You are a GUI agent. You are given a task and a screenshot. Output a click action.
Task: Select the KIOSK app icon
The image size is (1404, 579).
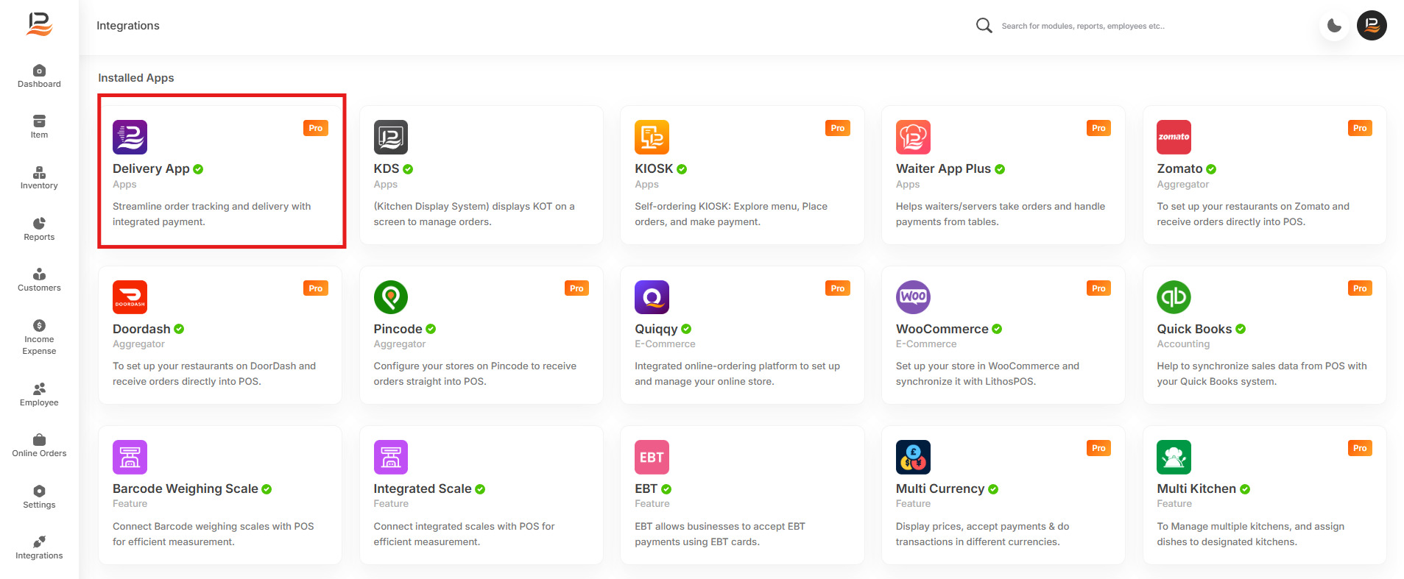click(652, 137)
